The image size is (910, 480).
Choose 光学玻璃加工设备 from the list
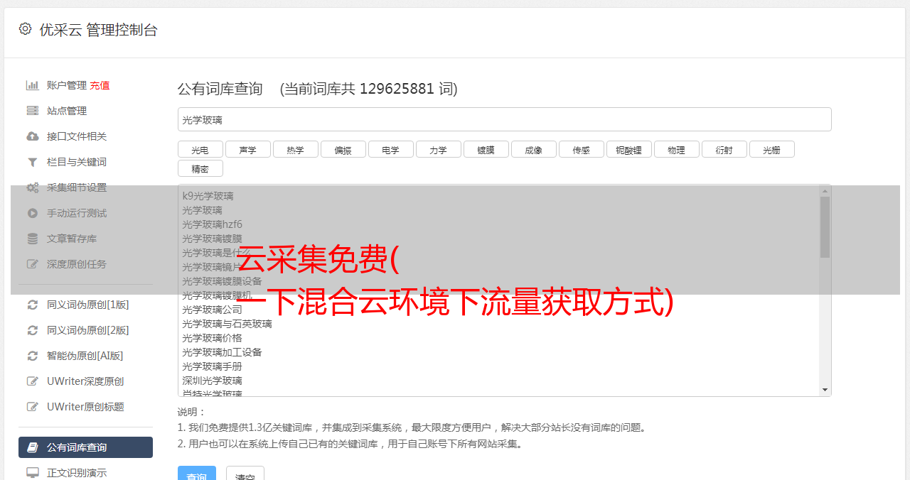click(222, 352)
